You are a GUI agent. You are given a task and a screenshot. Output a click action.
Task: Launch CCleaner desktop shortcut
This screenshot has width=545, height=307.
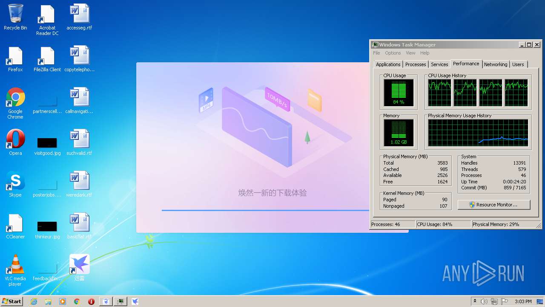[x=15, y=226]
